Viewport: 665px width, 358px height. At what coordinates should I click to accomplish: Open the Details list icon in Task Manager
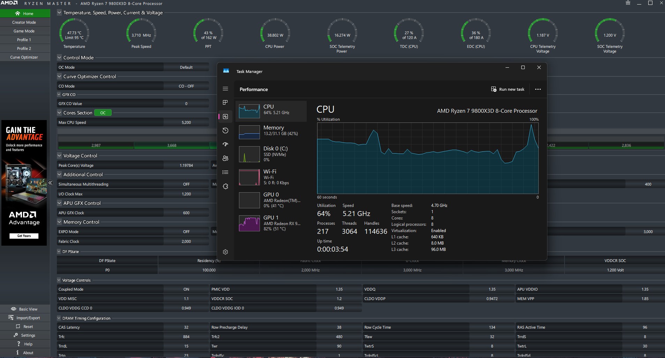coord(225,172)
